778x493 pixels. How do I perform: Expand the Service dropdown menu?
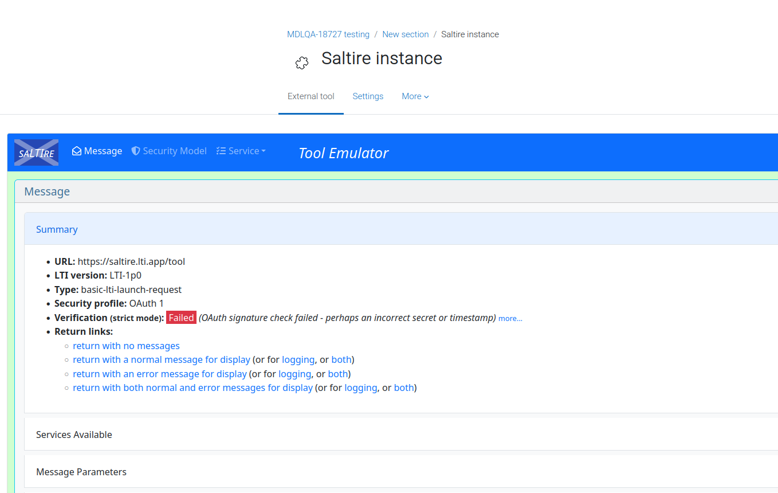coord(241,151)
